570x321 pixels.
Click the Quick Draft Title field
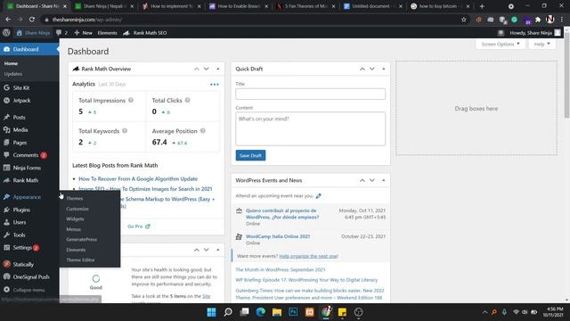[x=311, y=94]
